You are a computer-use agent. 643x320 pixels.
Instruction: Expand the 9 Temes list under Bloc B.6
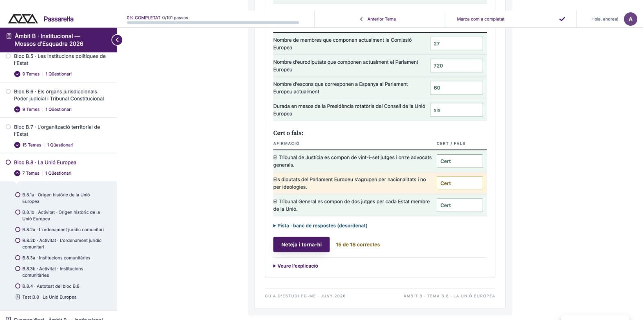17,109
